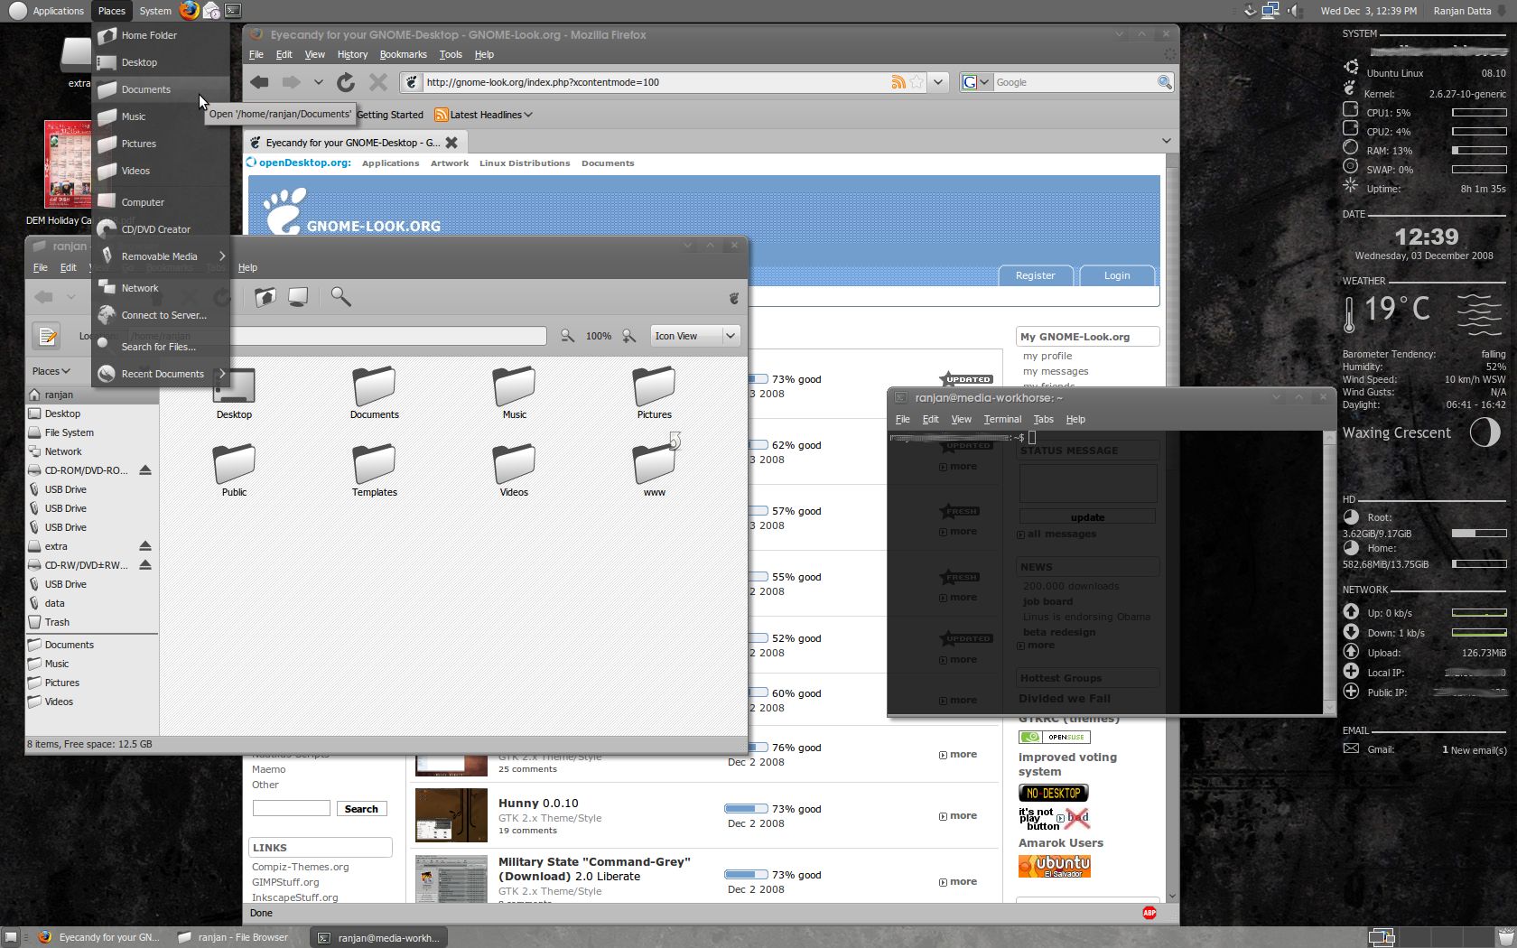Select Documents in Places menu
Image resolution: width=1517 pixels, height=948 pixels.
(161, 89)
